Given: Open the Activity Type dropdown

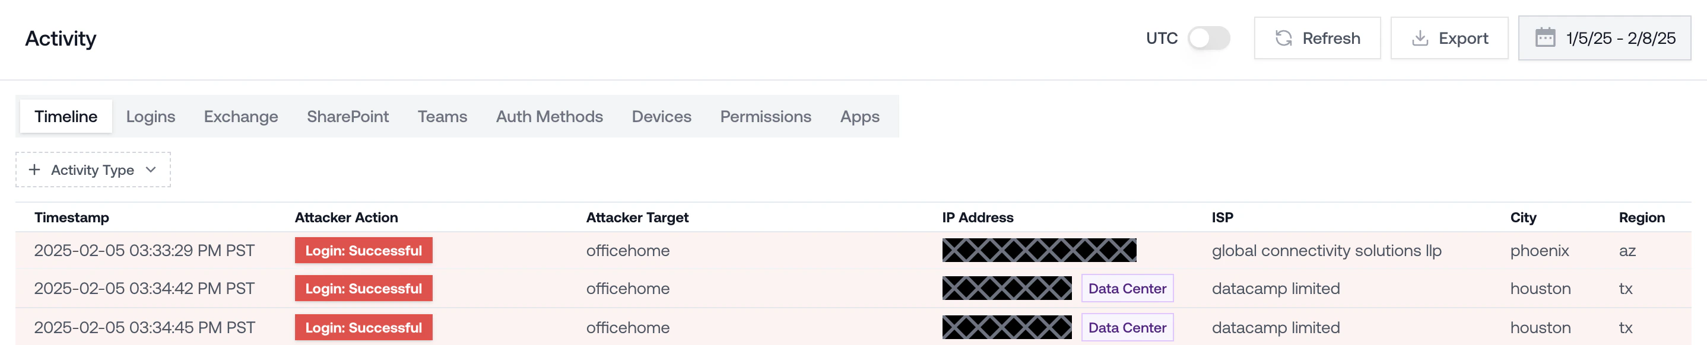Looking at the screenshot, I should point(93,170).
